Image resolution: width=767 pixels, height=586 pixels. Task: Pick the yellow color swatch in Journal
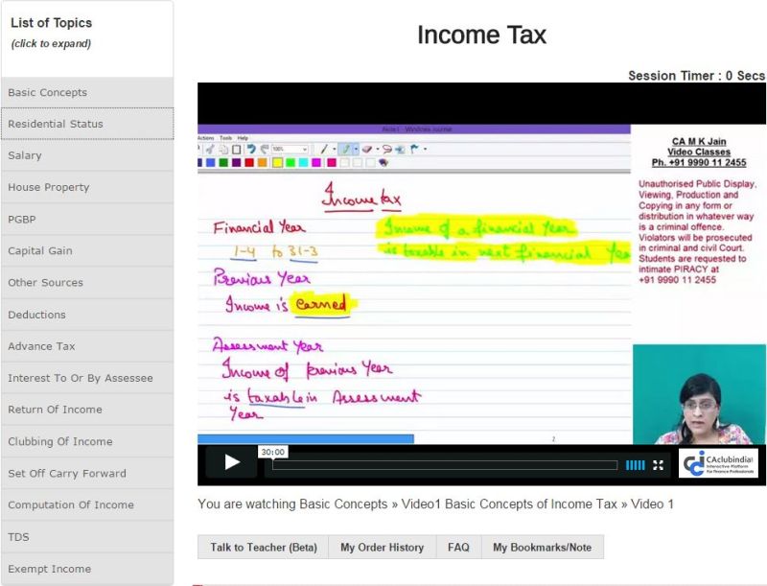tap(276, 163)
